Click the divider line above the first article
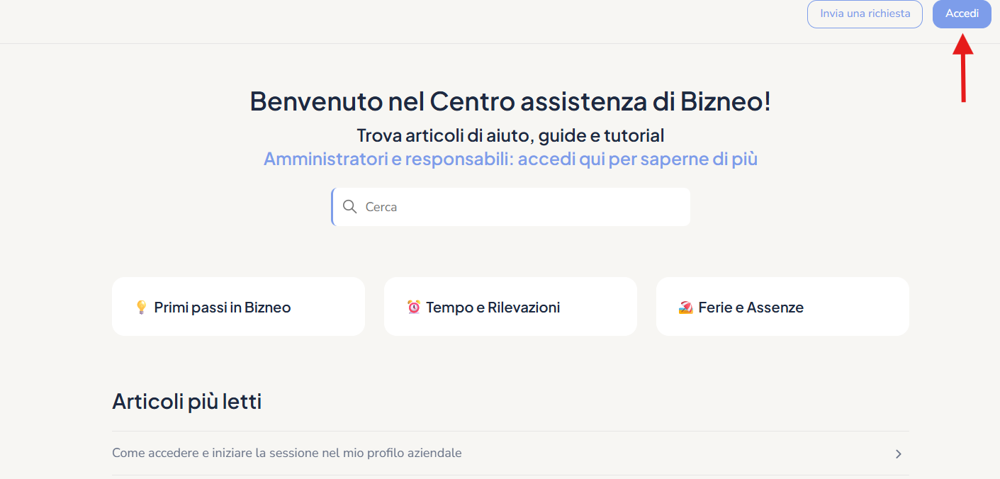This screenshot has height=479, width=1000. 510,431
